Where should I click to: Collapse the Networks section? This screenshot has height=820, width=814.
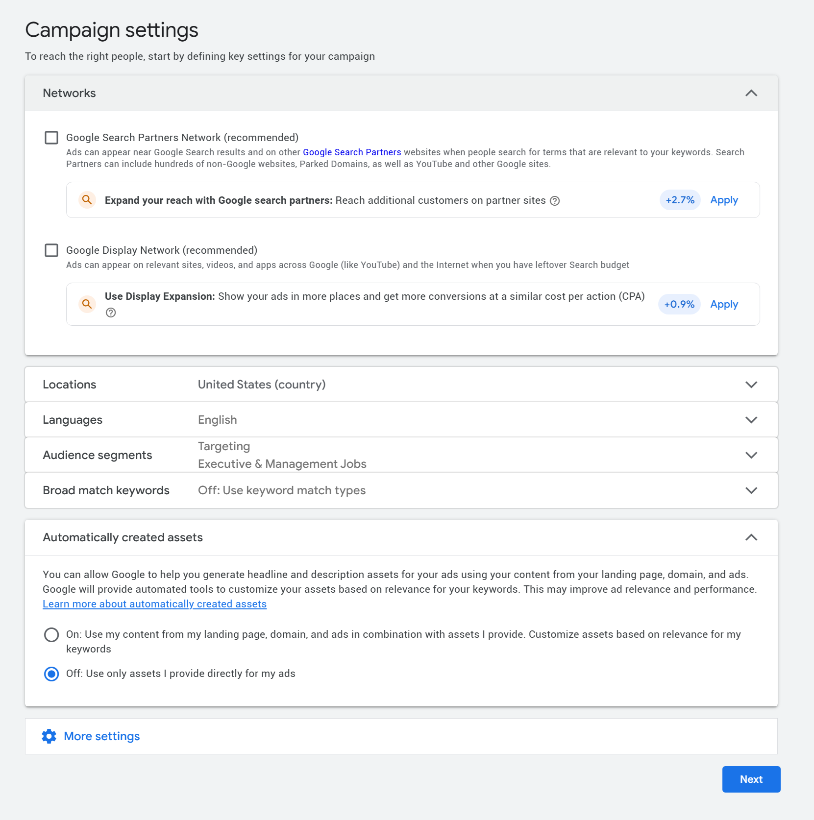(x=751, y=93)
